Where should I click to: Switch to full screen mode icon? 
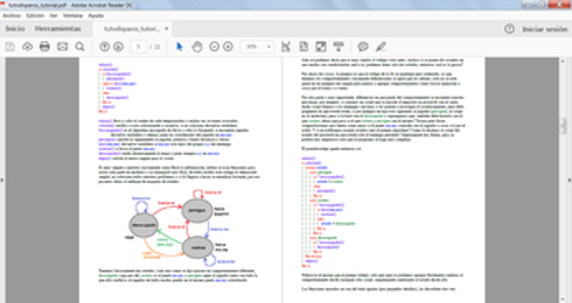tap(320, 46)
